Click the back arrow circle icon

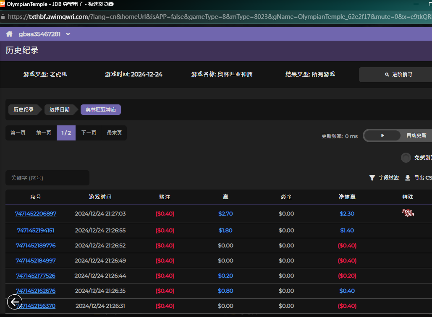15,302
